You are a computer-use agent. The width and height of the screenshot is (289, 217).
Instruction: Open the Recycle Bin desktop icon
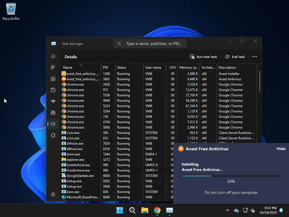(x=11, y=11)
